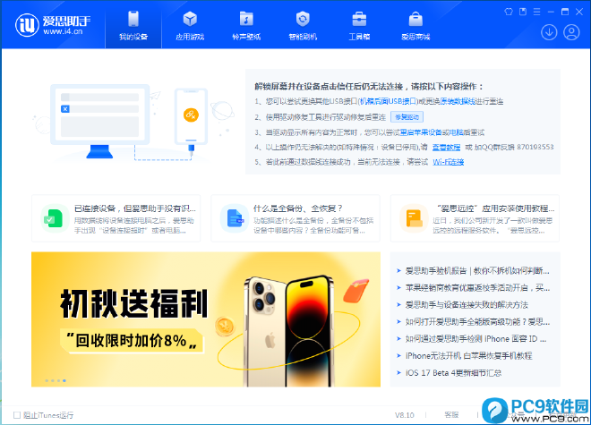Open the download manager arrow icon
The width and height of the screenshot is (591, 425).
tap(549, 32)
